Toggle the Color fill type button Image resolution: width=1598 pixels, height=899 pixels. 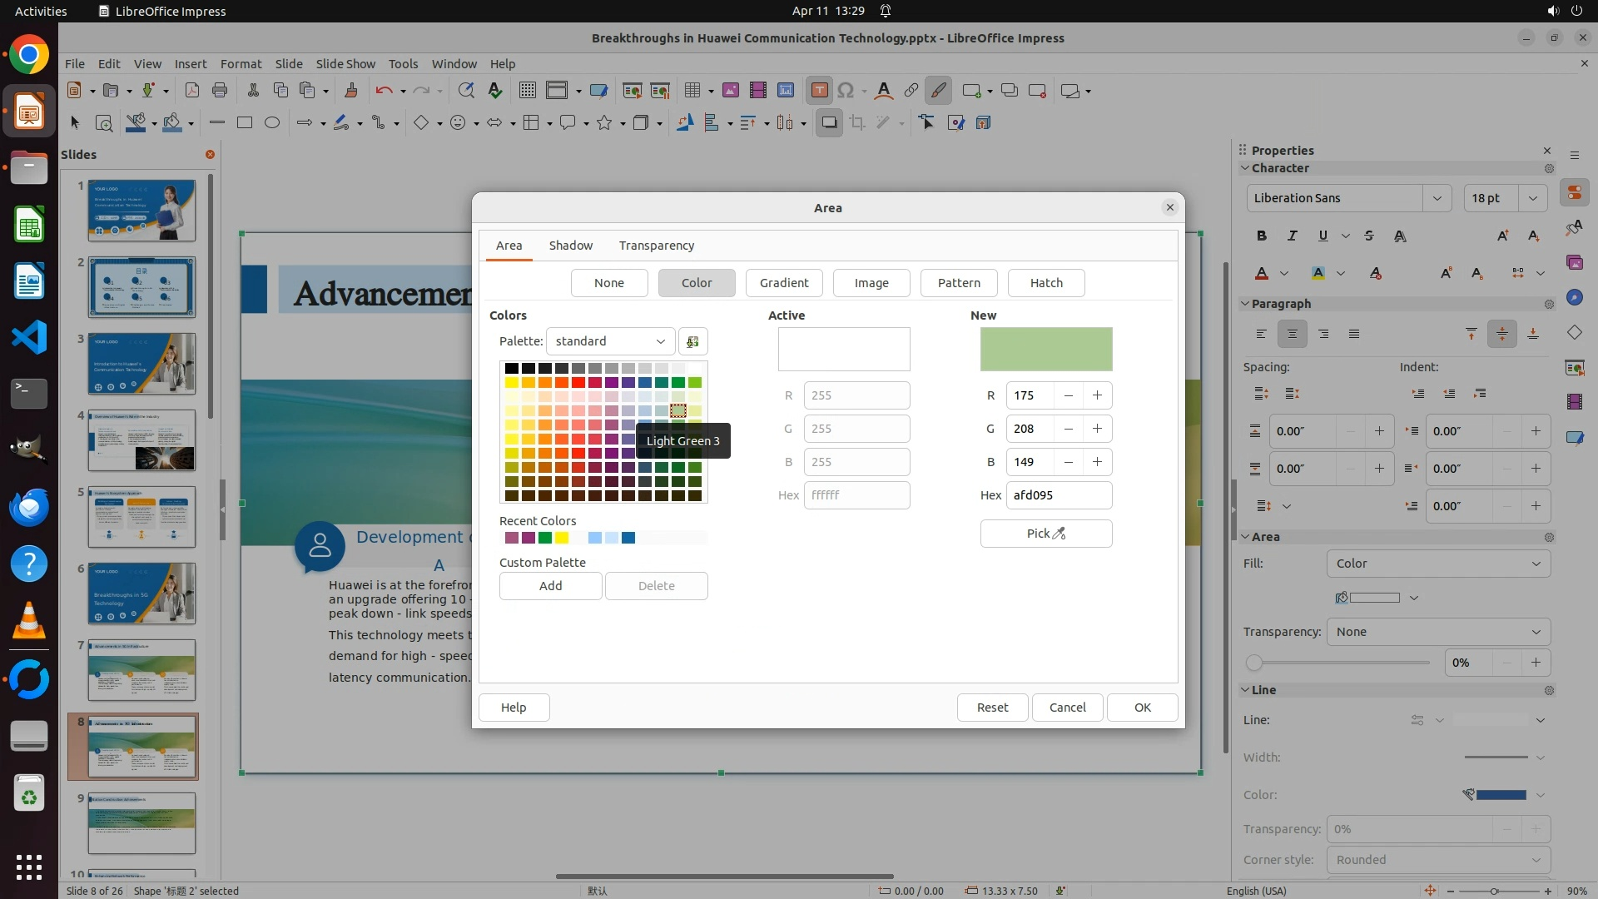click(696, 283)
